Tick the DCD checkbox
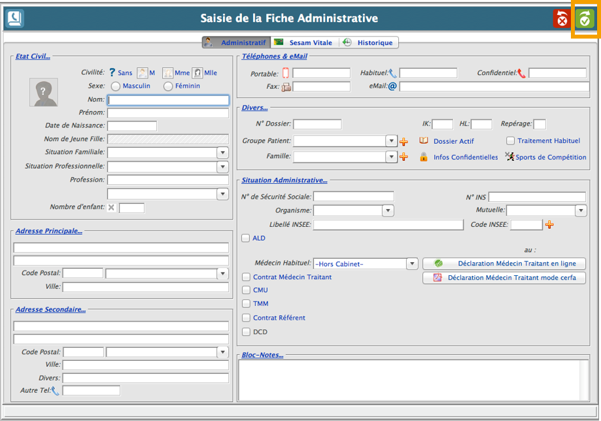Screen dimensions: 601x421 247,332
